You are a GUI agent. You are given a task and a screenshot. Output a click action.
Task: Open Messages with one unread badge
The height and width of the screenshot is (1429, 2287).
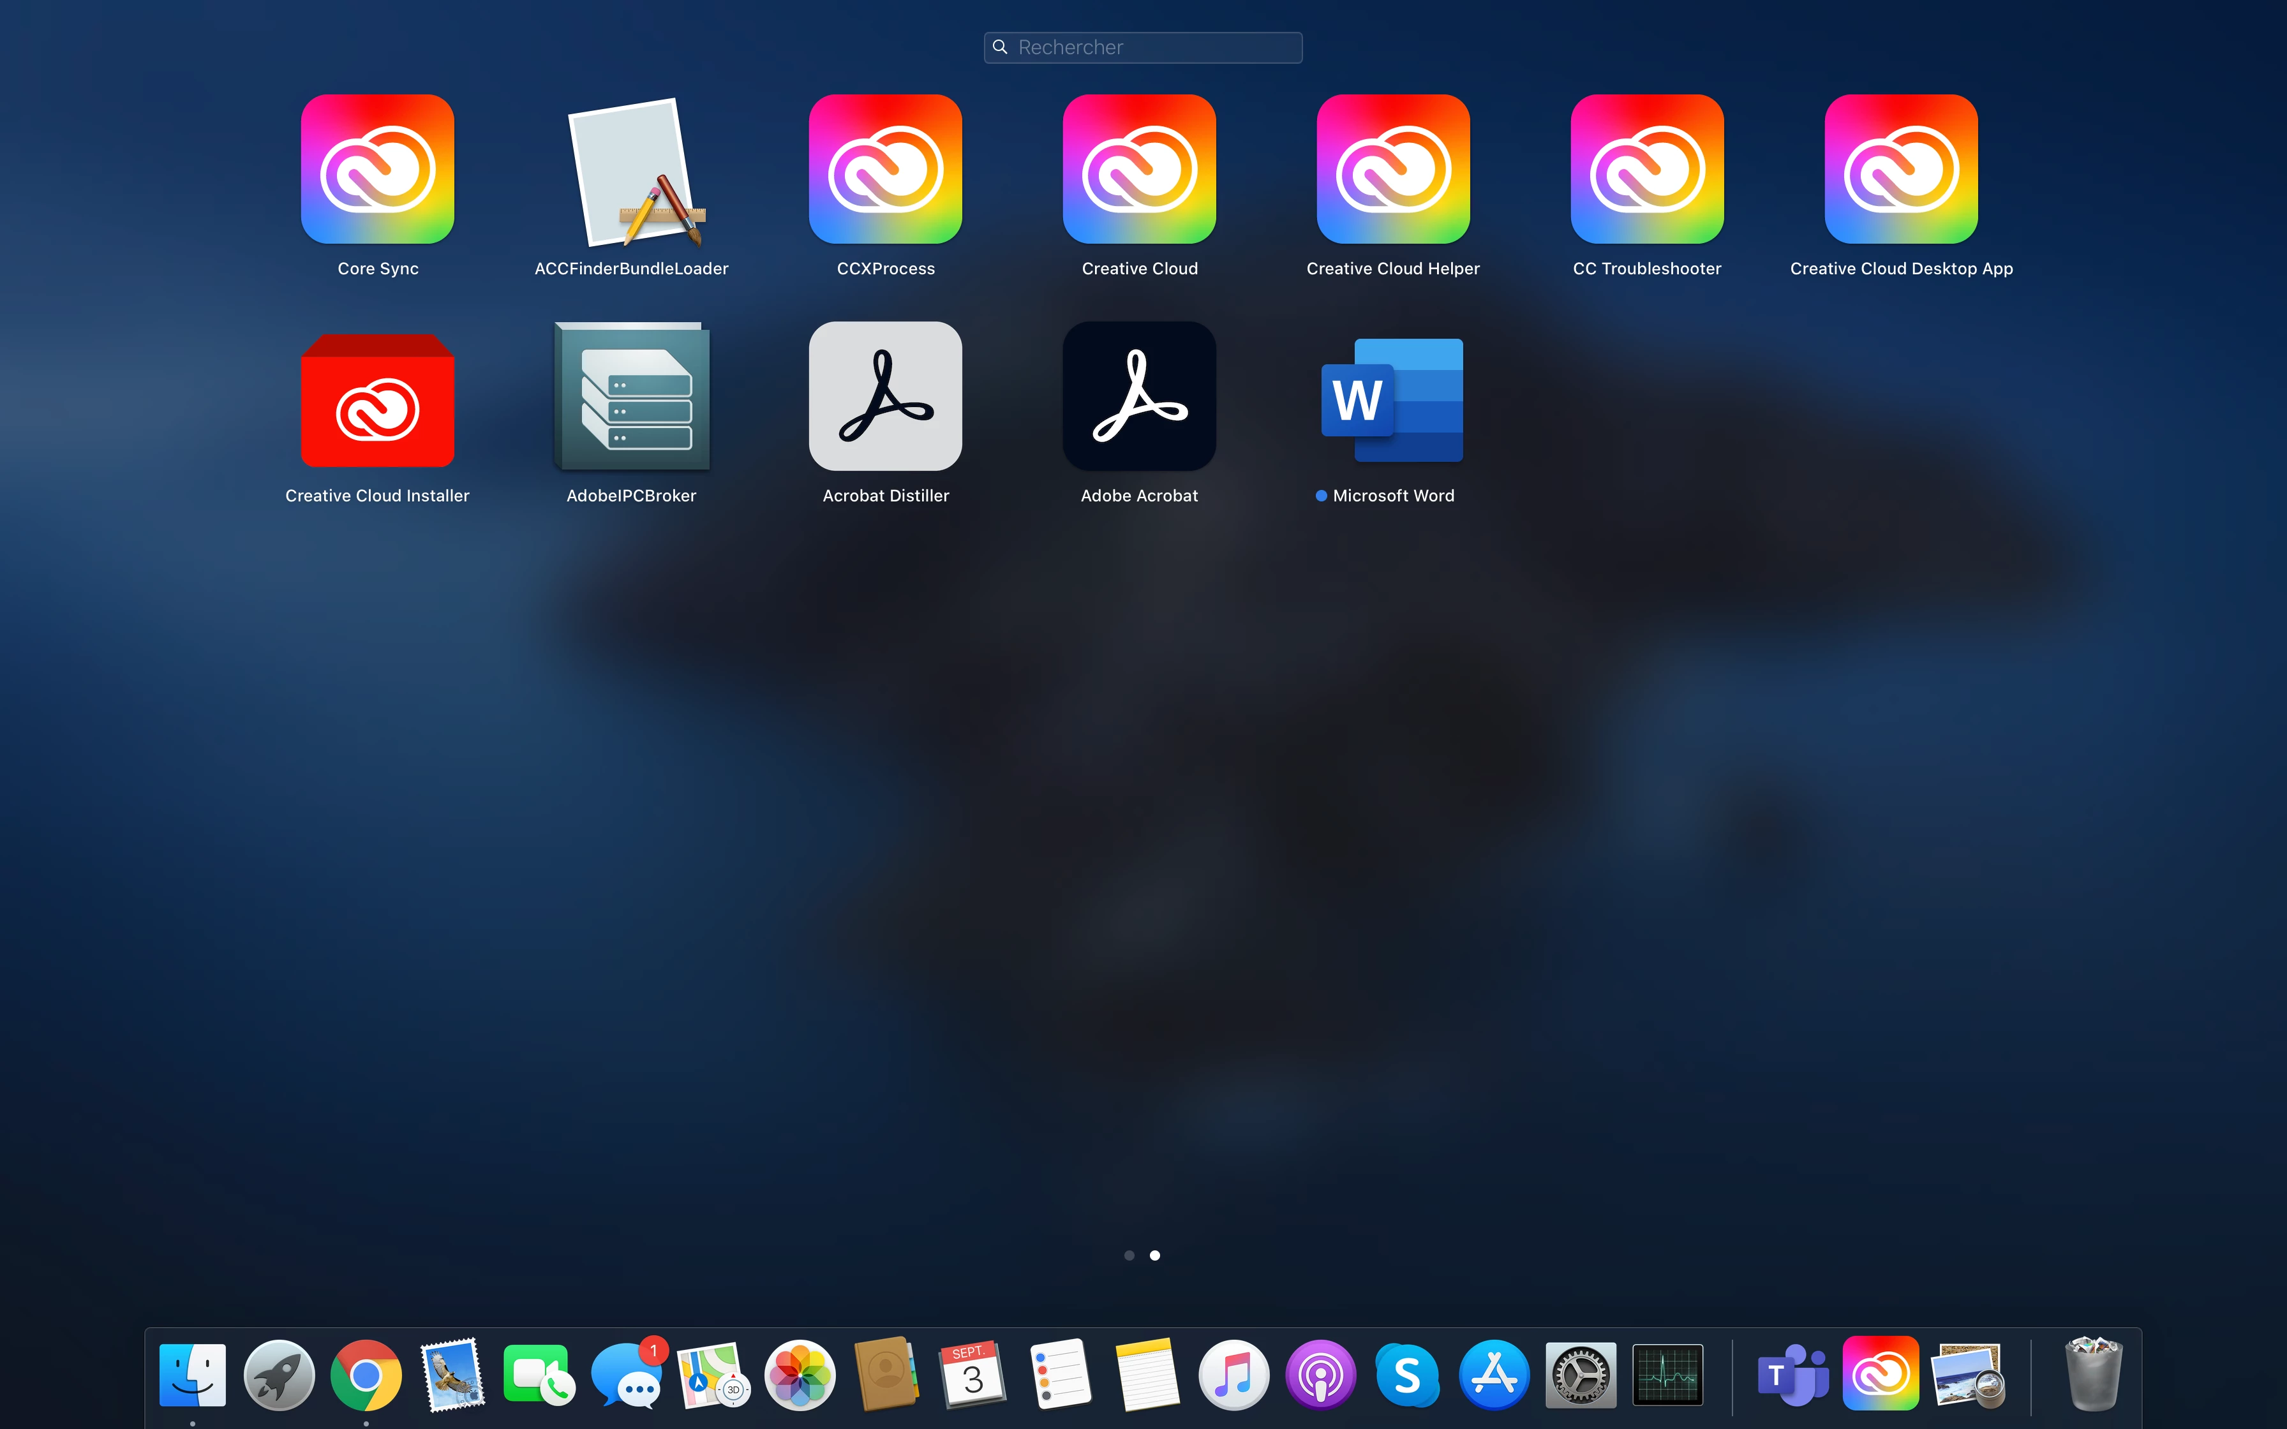(x=627, y=1374)
